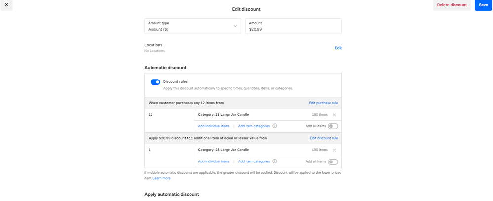Remove discount rule category 28 Large Jar Candle
Screen dimensions: 493x201
pos(334,150)
